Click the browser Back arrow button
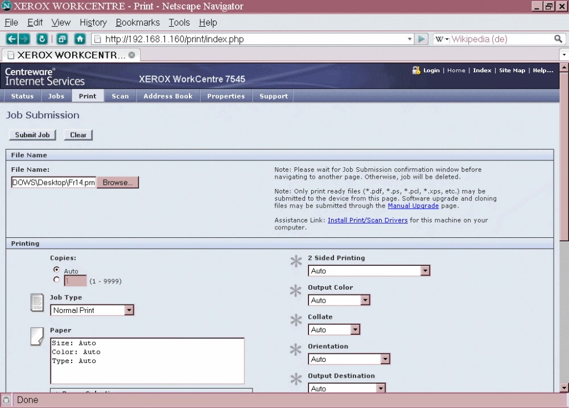Screen dimensions: 569x408 (11, 39)
